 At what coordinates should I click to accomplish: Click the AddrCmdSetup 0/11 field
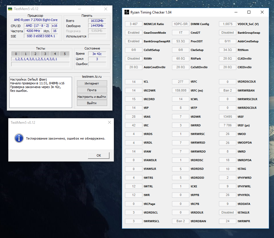click(x=228, y=41)
